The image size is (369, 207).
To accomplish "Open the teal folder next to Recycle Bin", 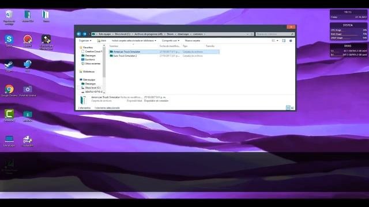I will [x=28, y=16].
